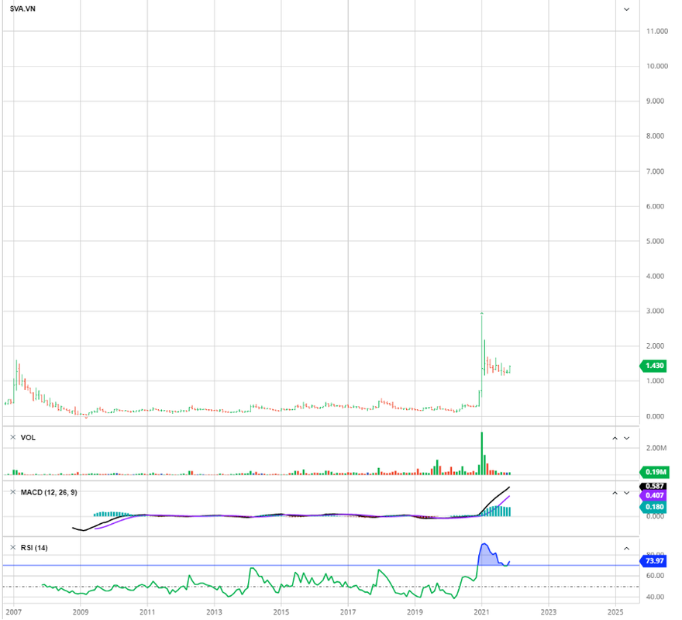Click the 2.00M volume axis label

coord(656,448)
